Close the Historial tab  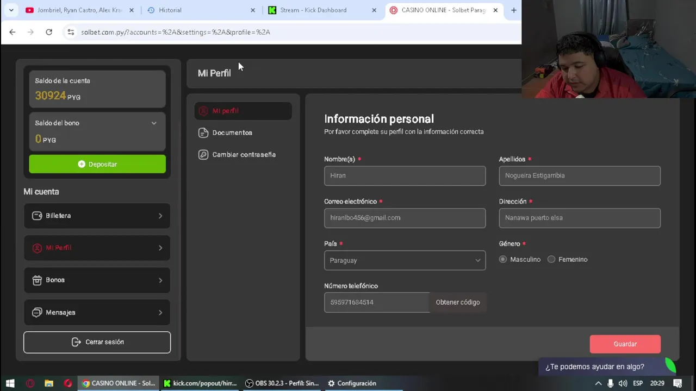(x=252, y=10)
